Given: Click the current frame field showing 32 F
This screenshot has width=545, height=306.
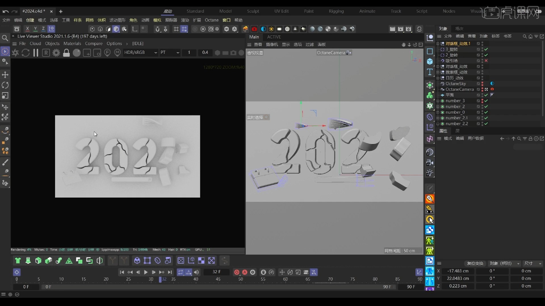Looking at the screenshot, I should pos(217,272).
